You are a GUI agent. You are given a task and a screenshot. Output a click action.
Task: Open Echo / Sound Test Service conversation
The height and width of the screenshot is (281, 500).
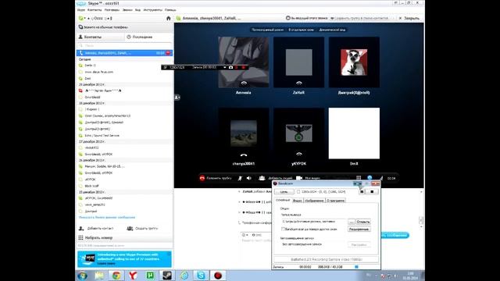102,135
